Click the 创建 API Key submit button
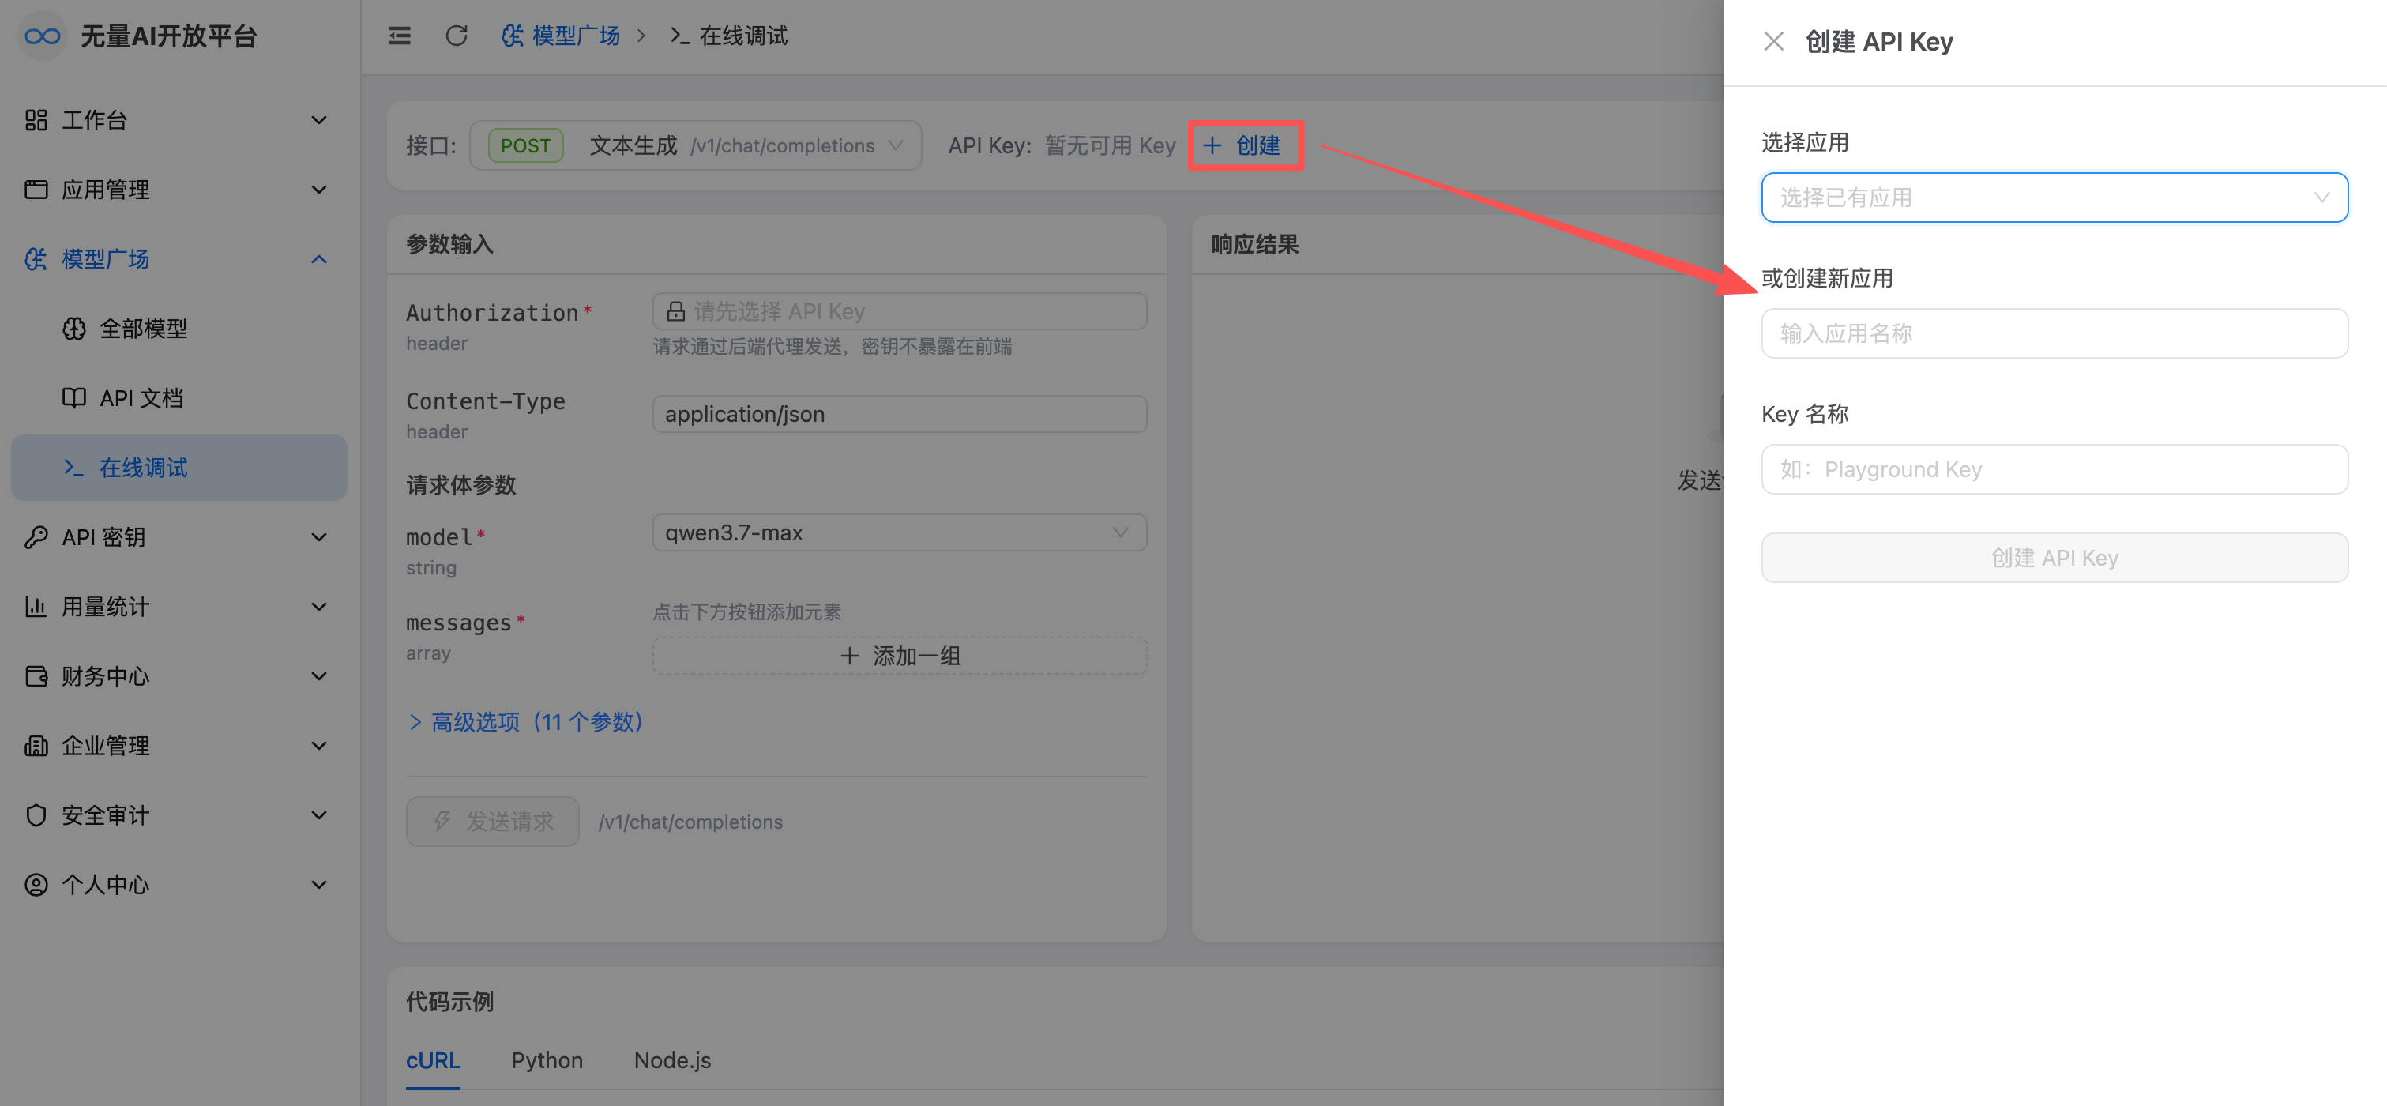The width and height of the screenshot is (2387, 1106). (x=2054, y=557)
